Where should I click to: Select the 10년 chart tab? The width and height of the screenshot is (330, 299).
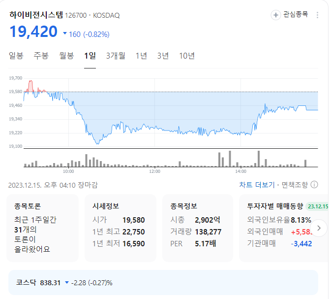(187, 56)
